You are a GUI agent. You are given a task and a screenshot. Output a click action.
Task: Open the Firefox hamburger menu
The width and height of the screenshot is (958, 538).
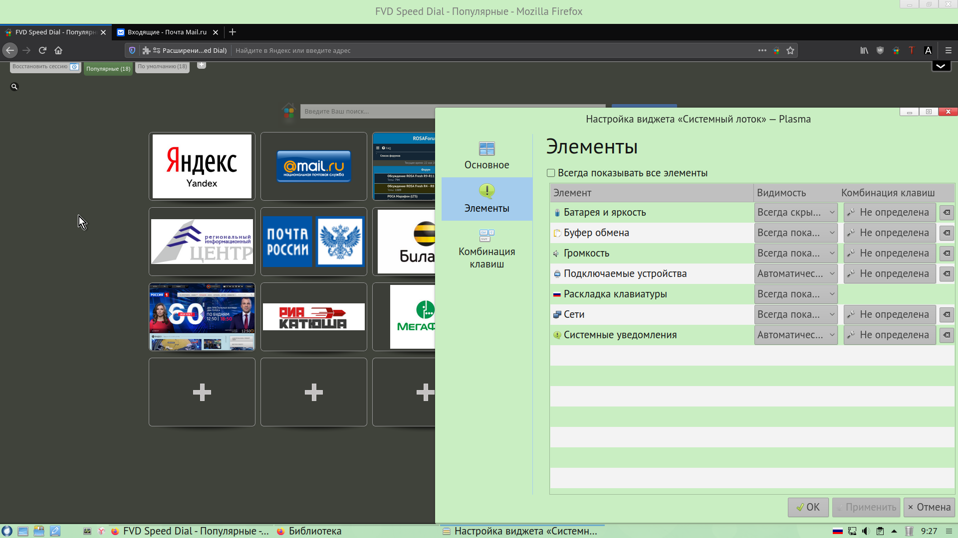point(948,50)
